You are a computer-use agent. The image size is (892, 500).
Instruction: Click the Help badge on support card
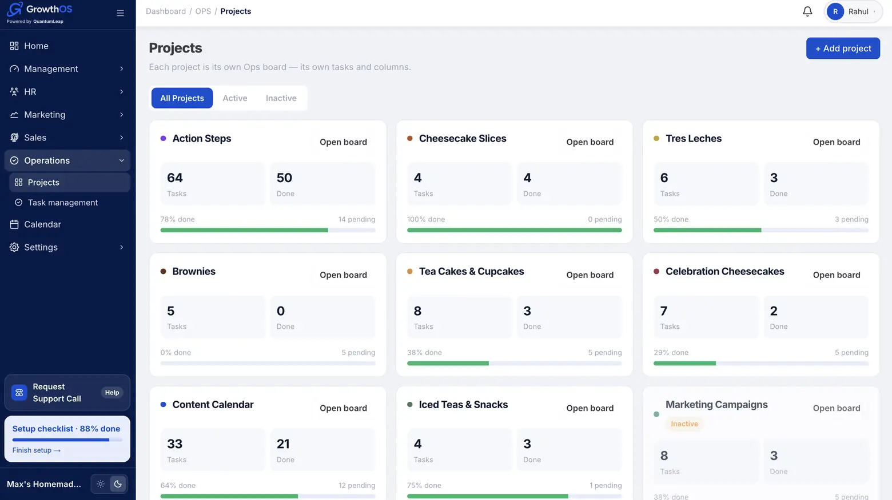pos(112,393)
